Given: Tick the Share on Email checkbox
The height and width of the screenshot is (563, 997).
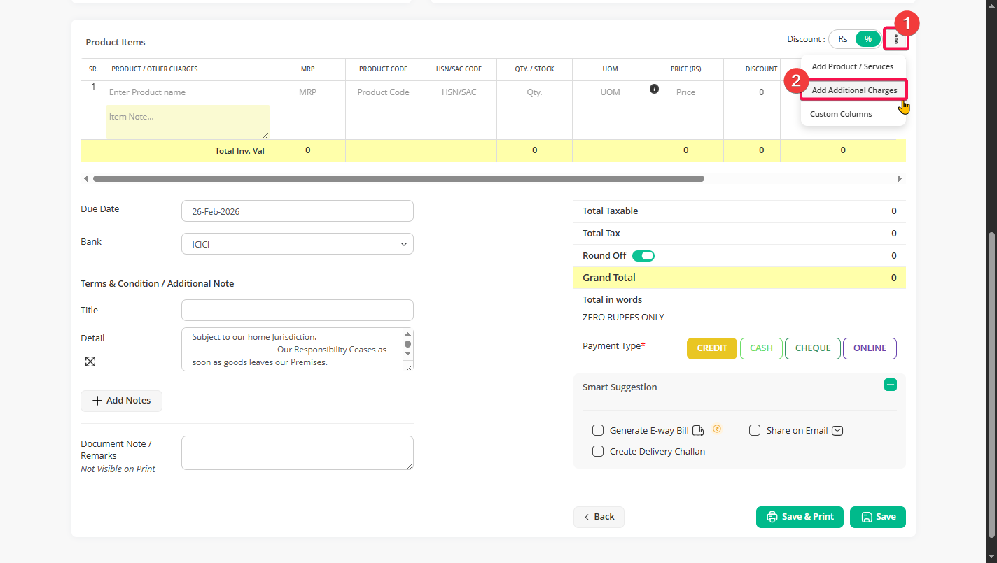Looking at the screenshot, I should (755, 431).
